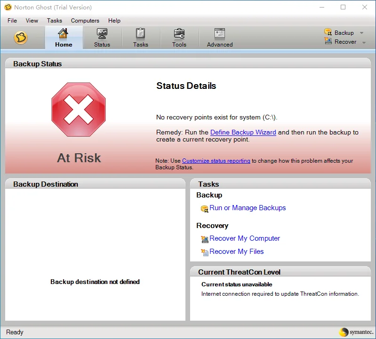
Task: Click the Recover label at top right
Action: click(x=345, y=42)
